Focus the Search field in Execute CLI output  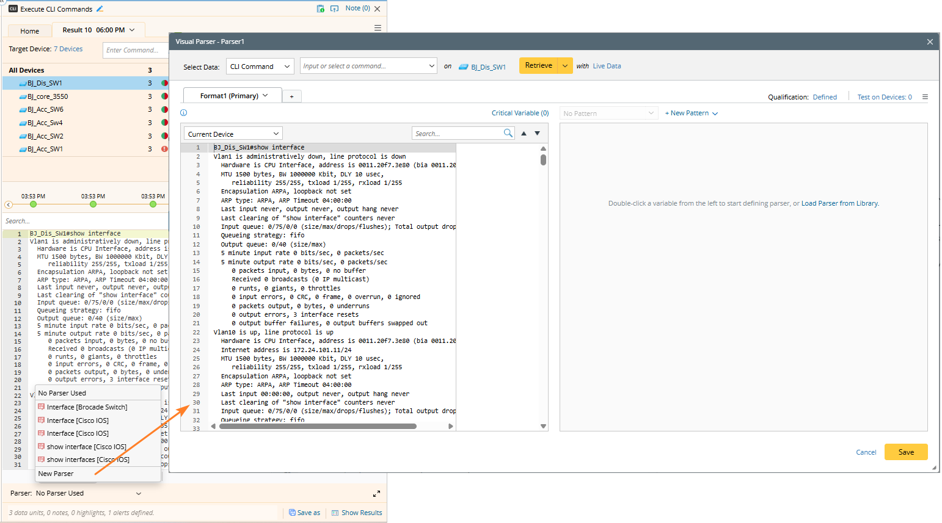pos(86,221)
